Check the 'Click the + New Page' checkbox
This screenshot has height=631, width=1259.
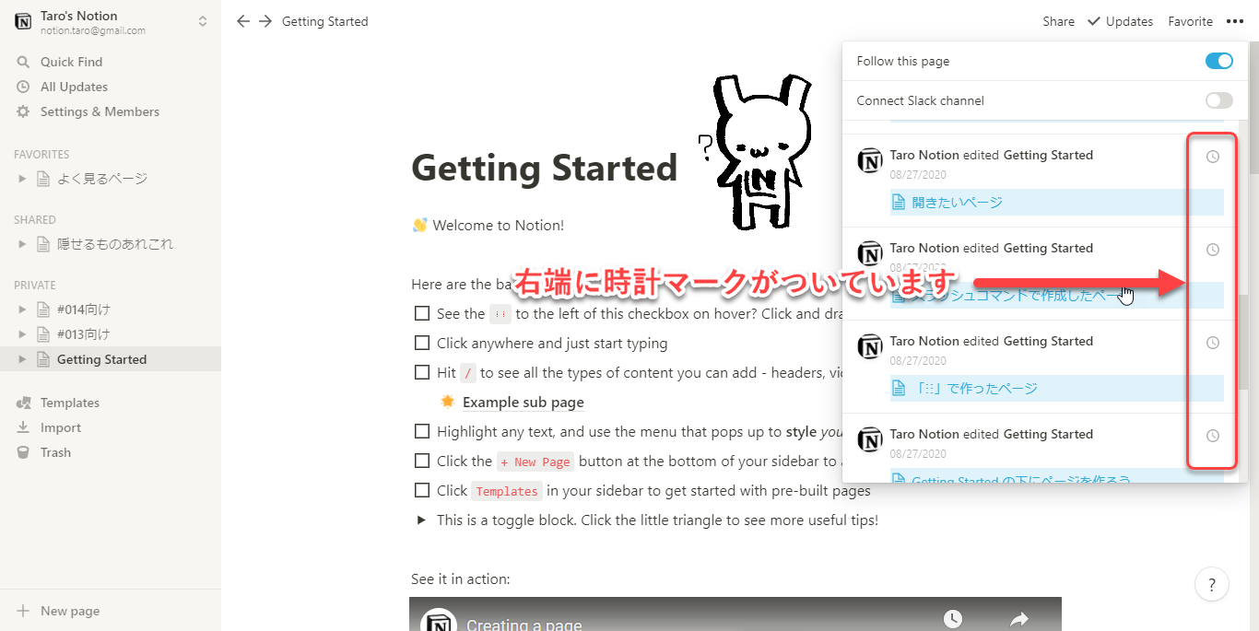pos(422,461)
